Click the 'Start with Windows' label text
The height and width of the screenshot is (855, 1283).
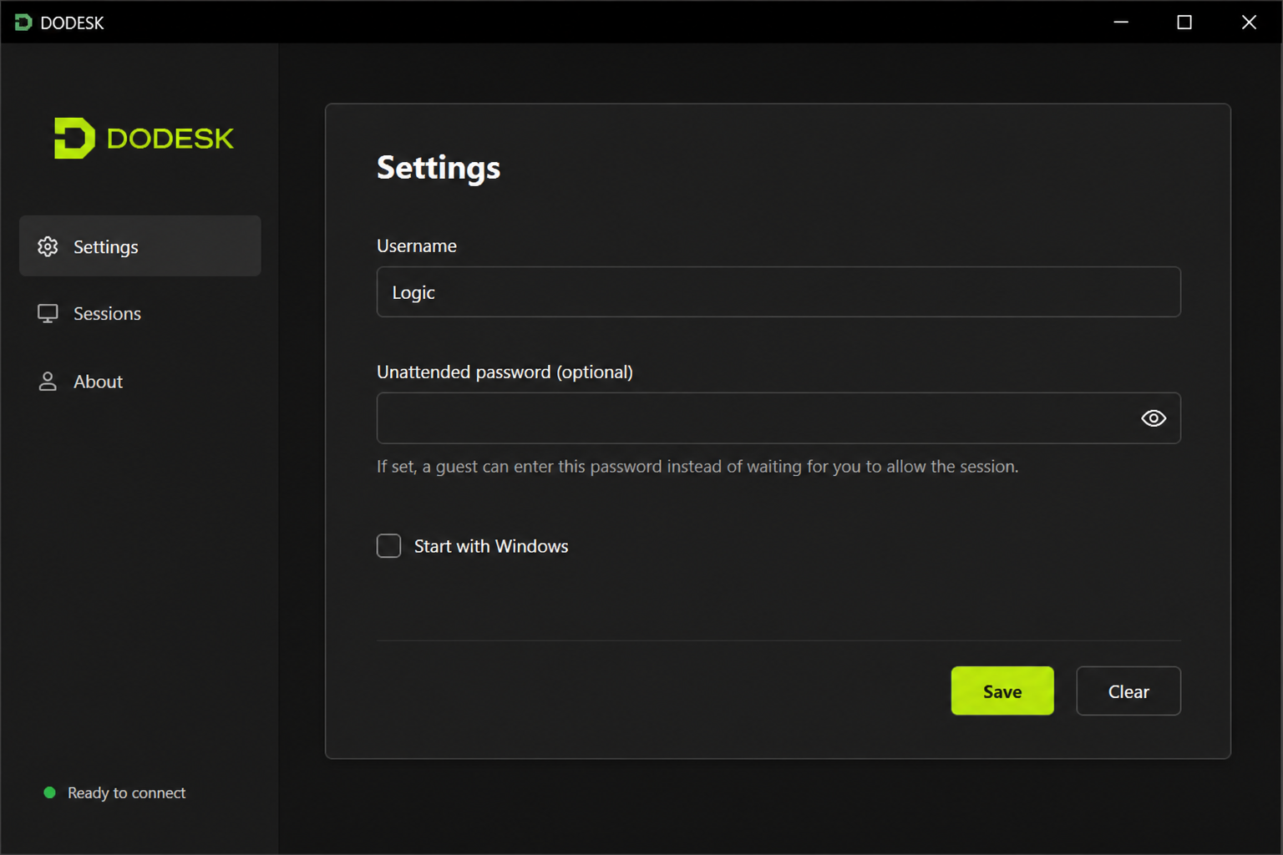(x=491, y=546)
